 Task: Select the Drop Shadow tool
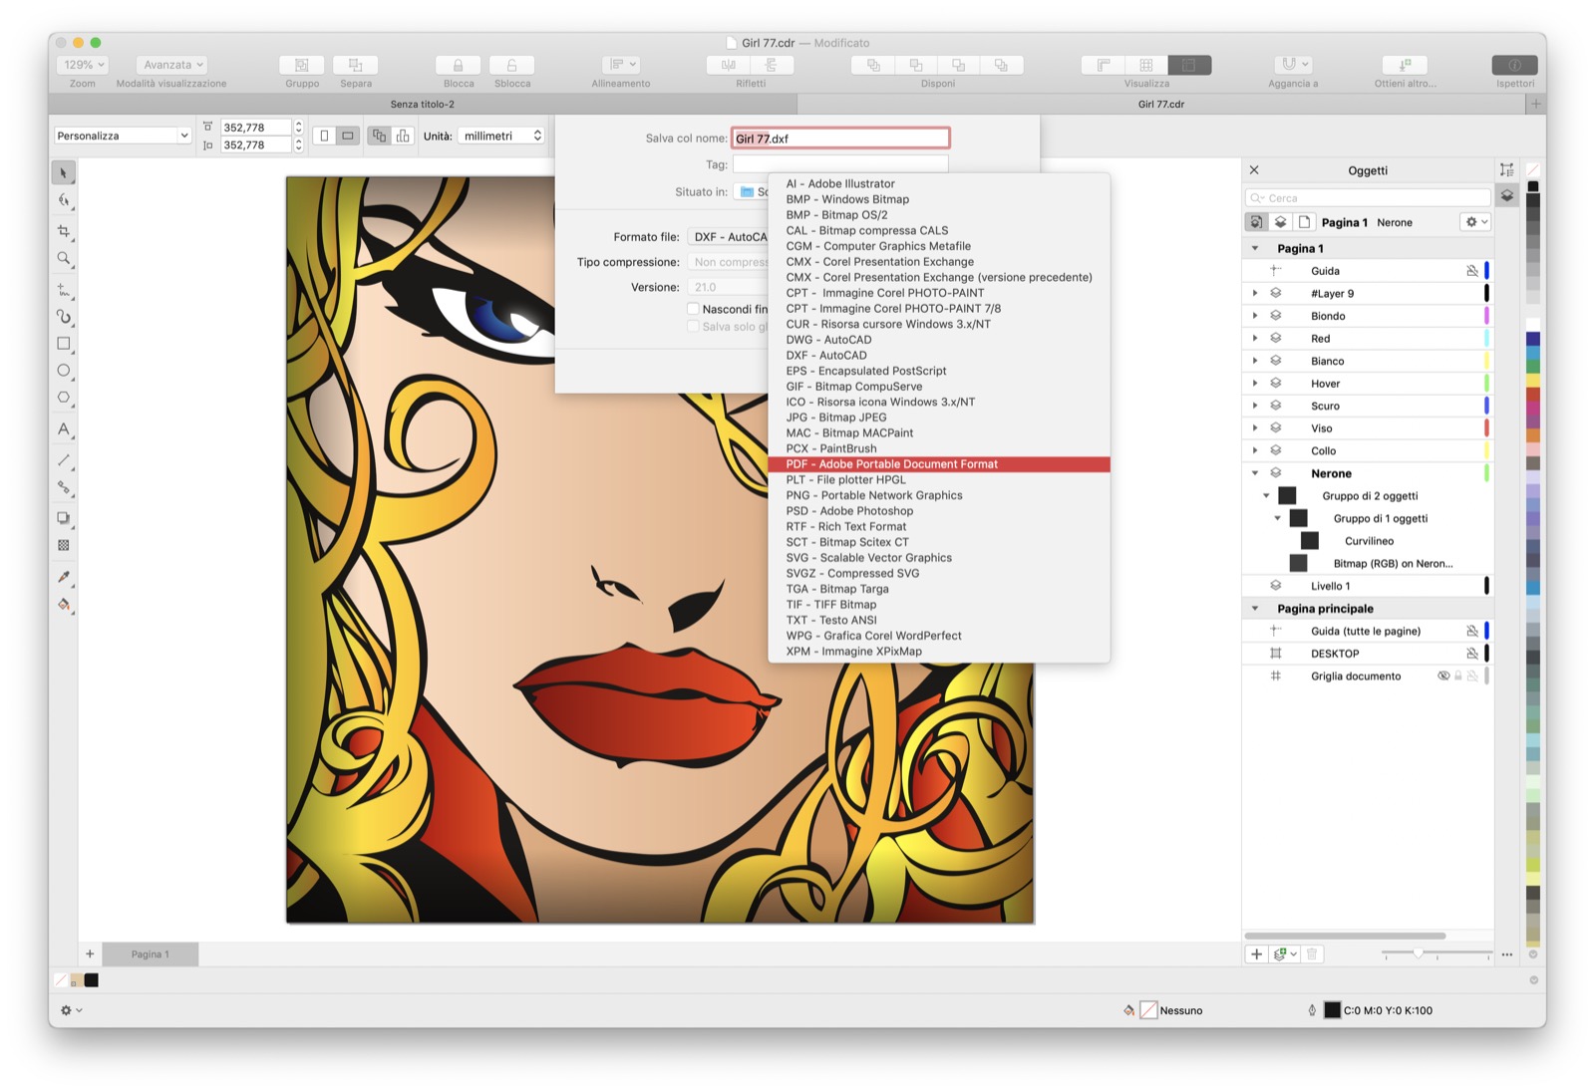(x=64, y=518)
